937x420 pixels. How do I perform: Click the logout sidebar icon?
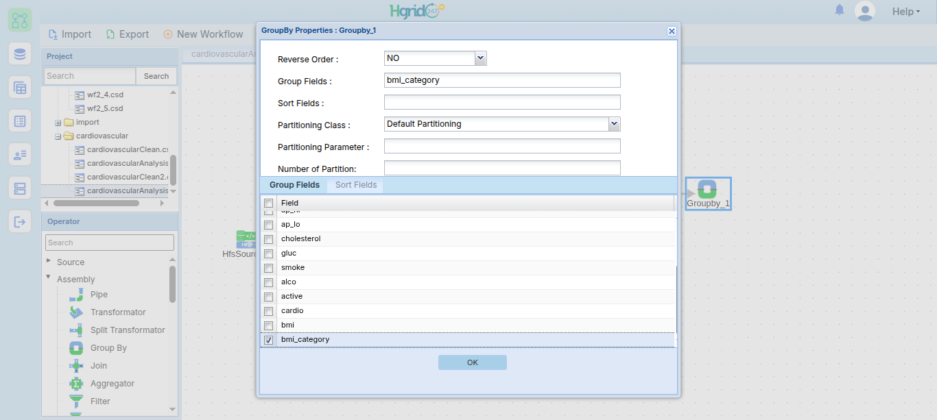(20, 221)
